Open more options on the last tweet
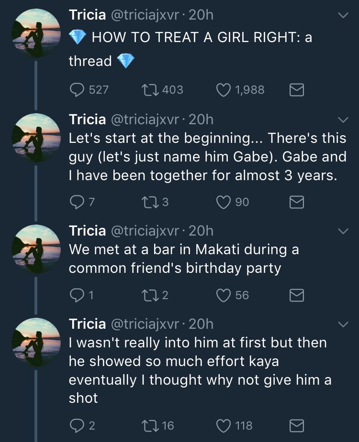 (x=343, y=324)
